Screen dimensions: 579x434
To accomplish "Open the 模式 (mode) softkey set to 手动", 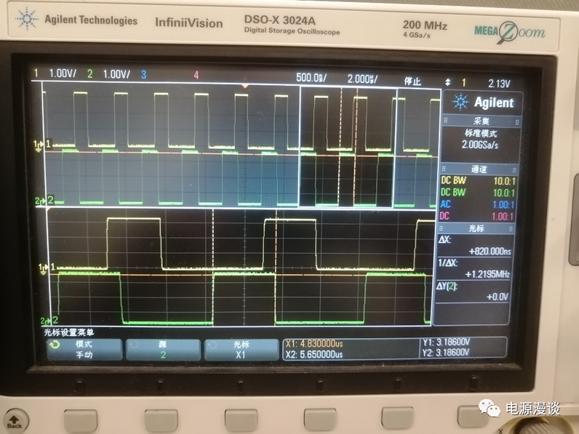I will click(84, 350).
